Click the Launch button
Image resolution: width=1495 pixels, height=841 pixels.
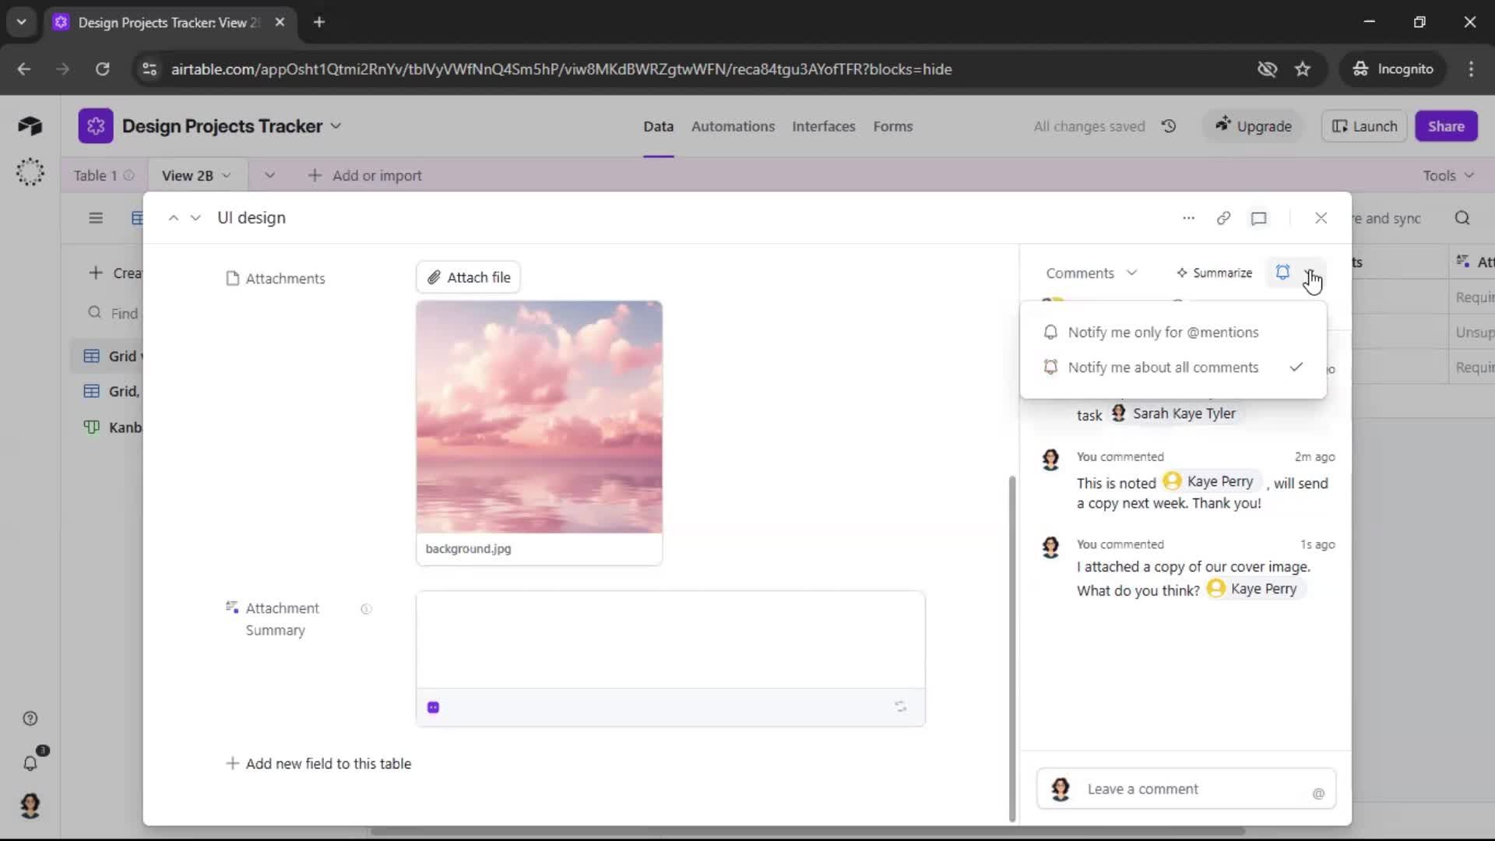(1364, 126)
